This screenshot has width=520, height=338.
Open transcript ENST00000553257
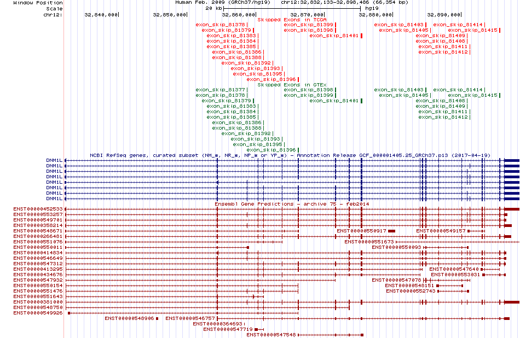click(x=38, y=215)
